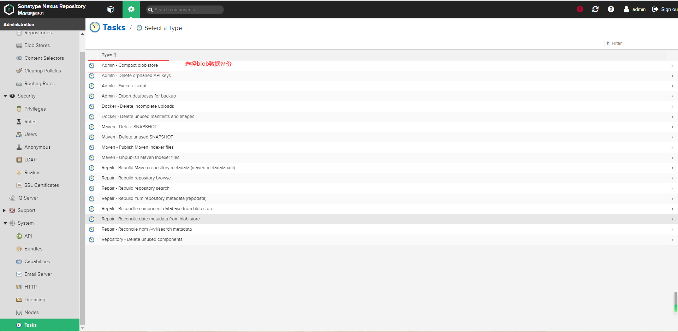678x332 pixels.
Task: Open Cleanup Policies in the sidebar
Action: click(x=43, y=71)
